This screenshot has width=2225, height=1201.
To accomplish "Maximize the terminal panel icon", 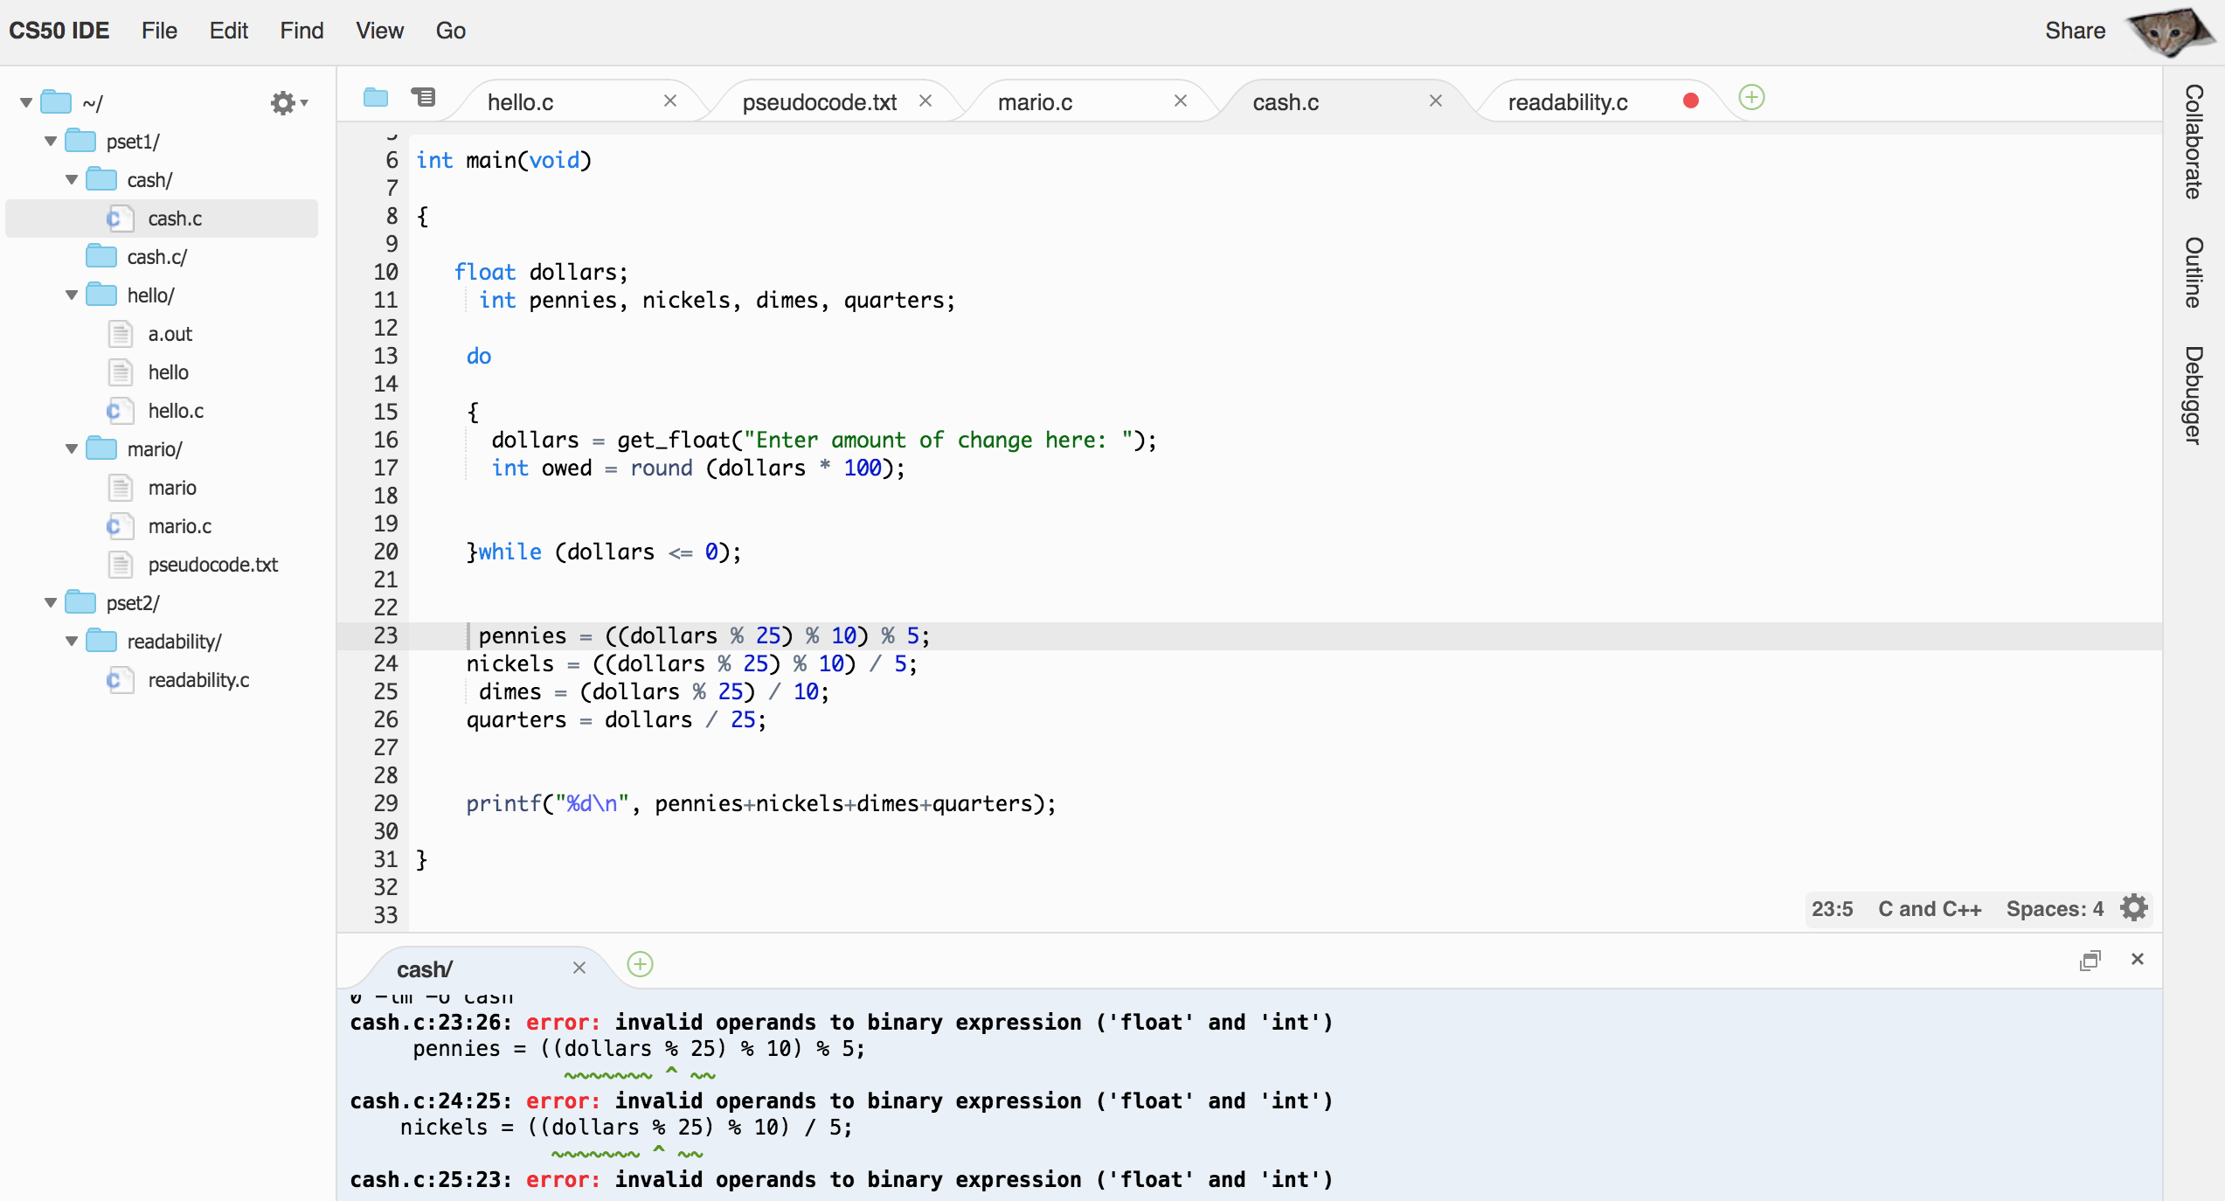I will pyautogui.click(x=2090, y=960).
